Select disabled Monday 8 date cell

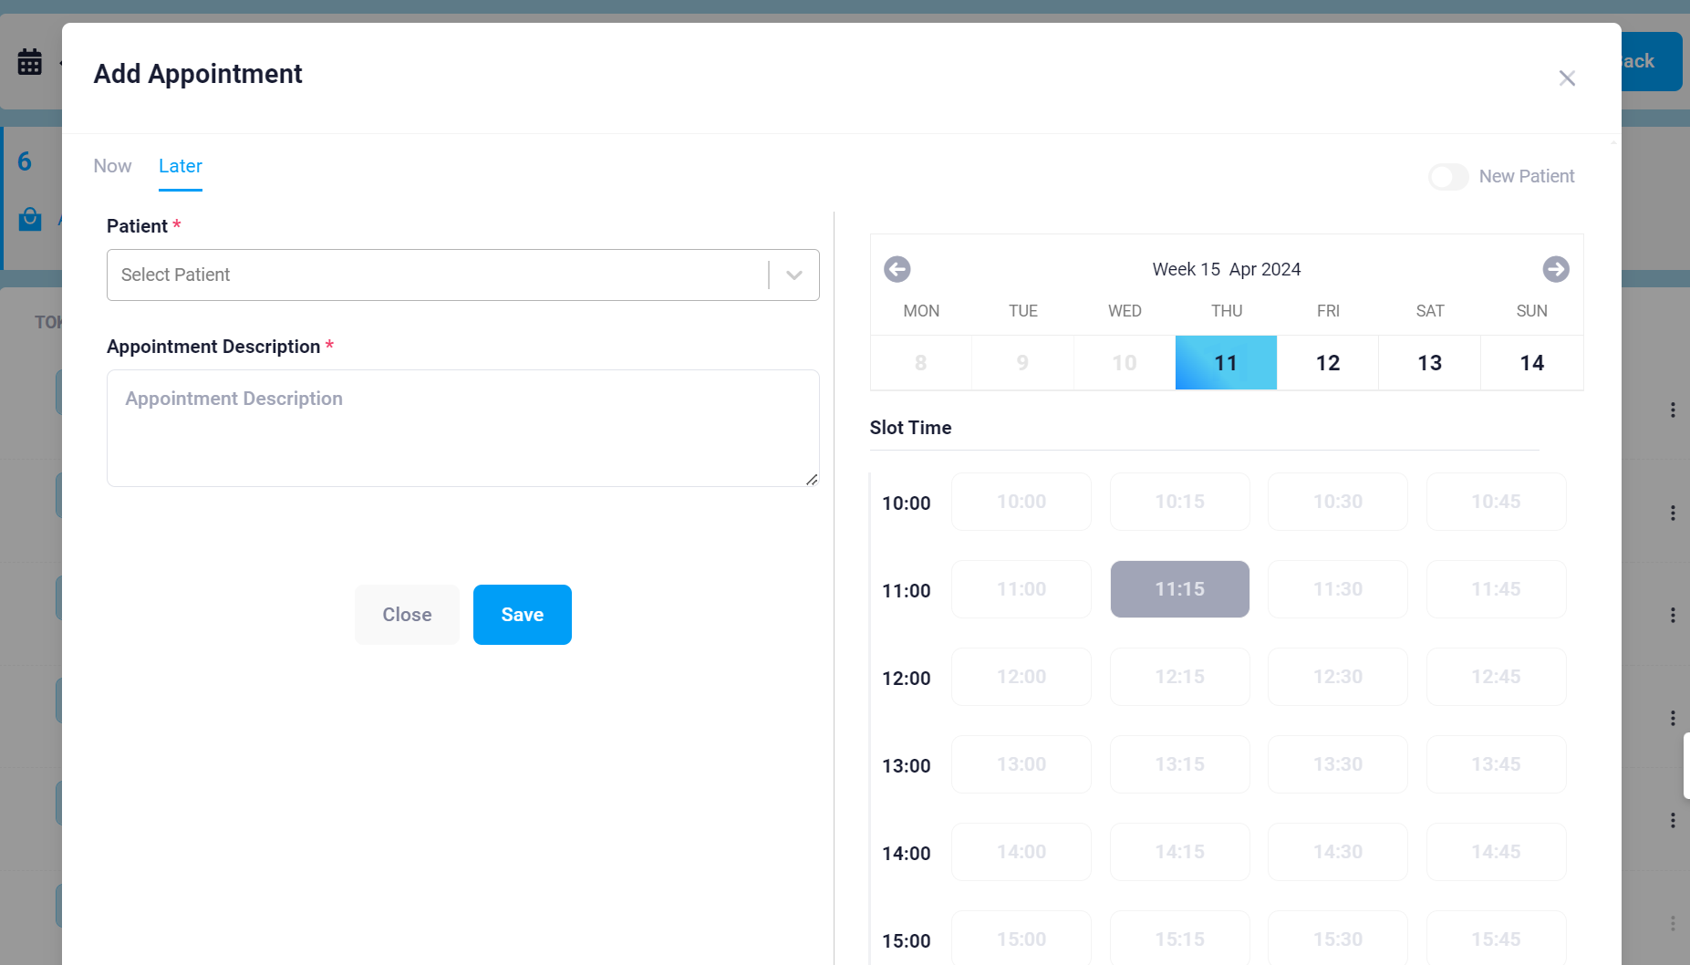[921, 363]
